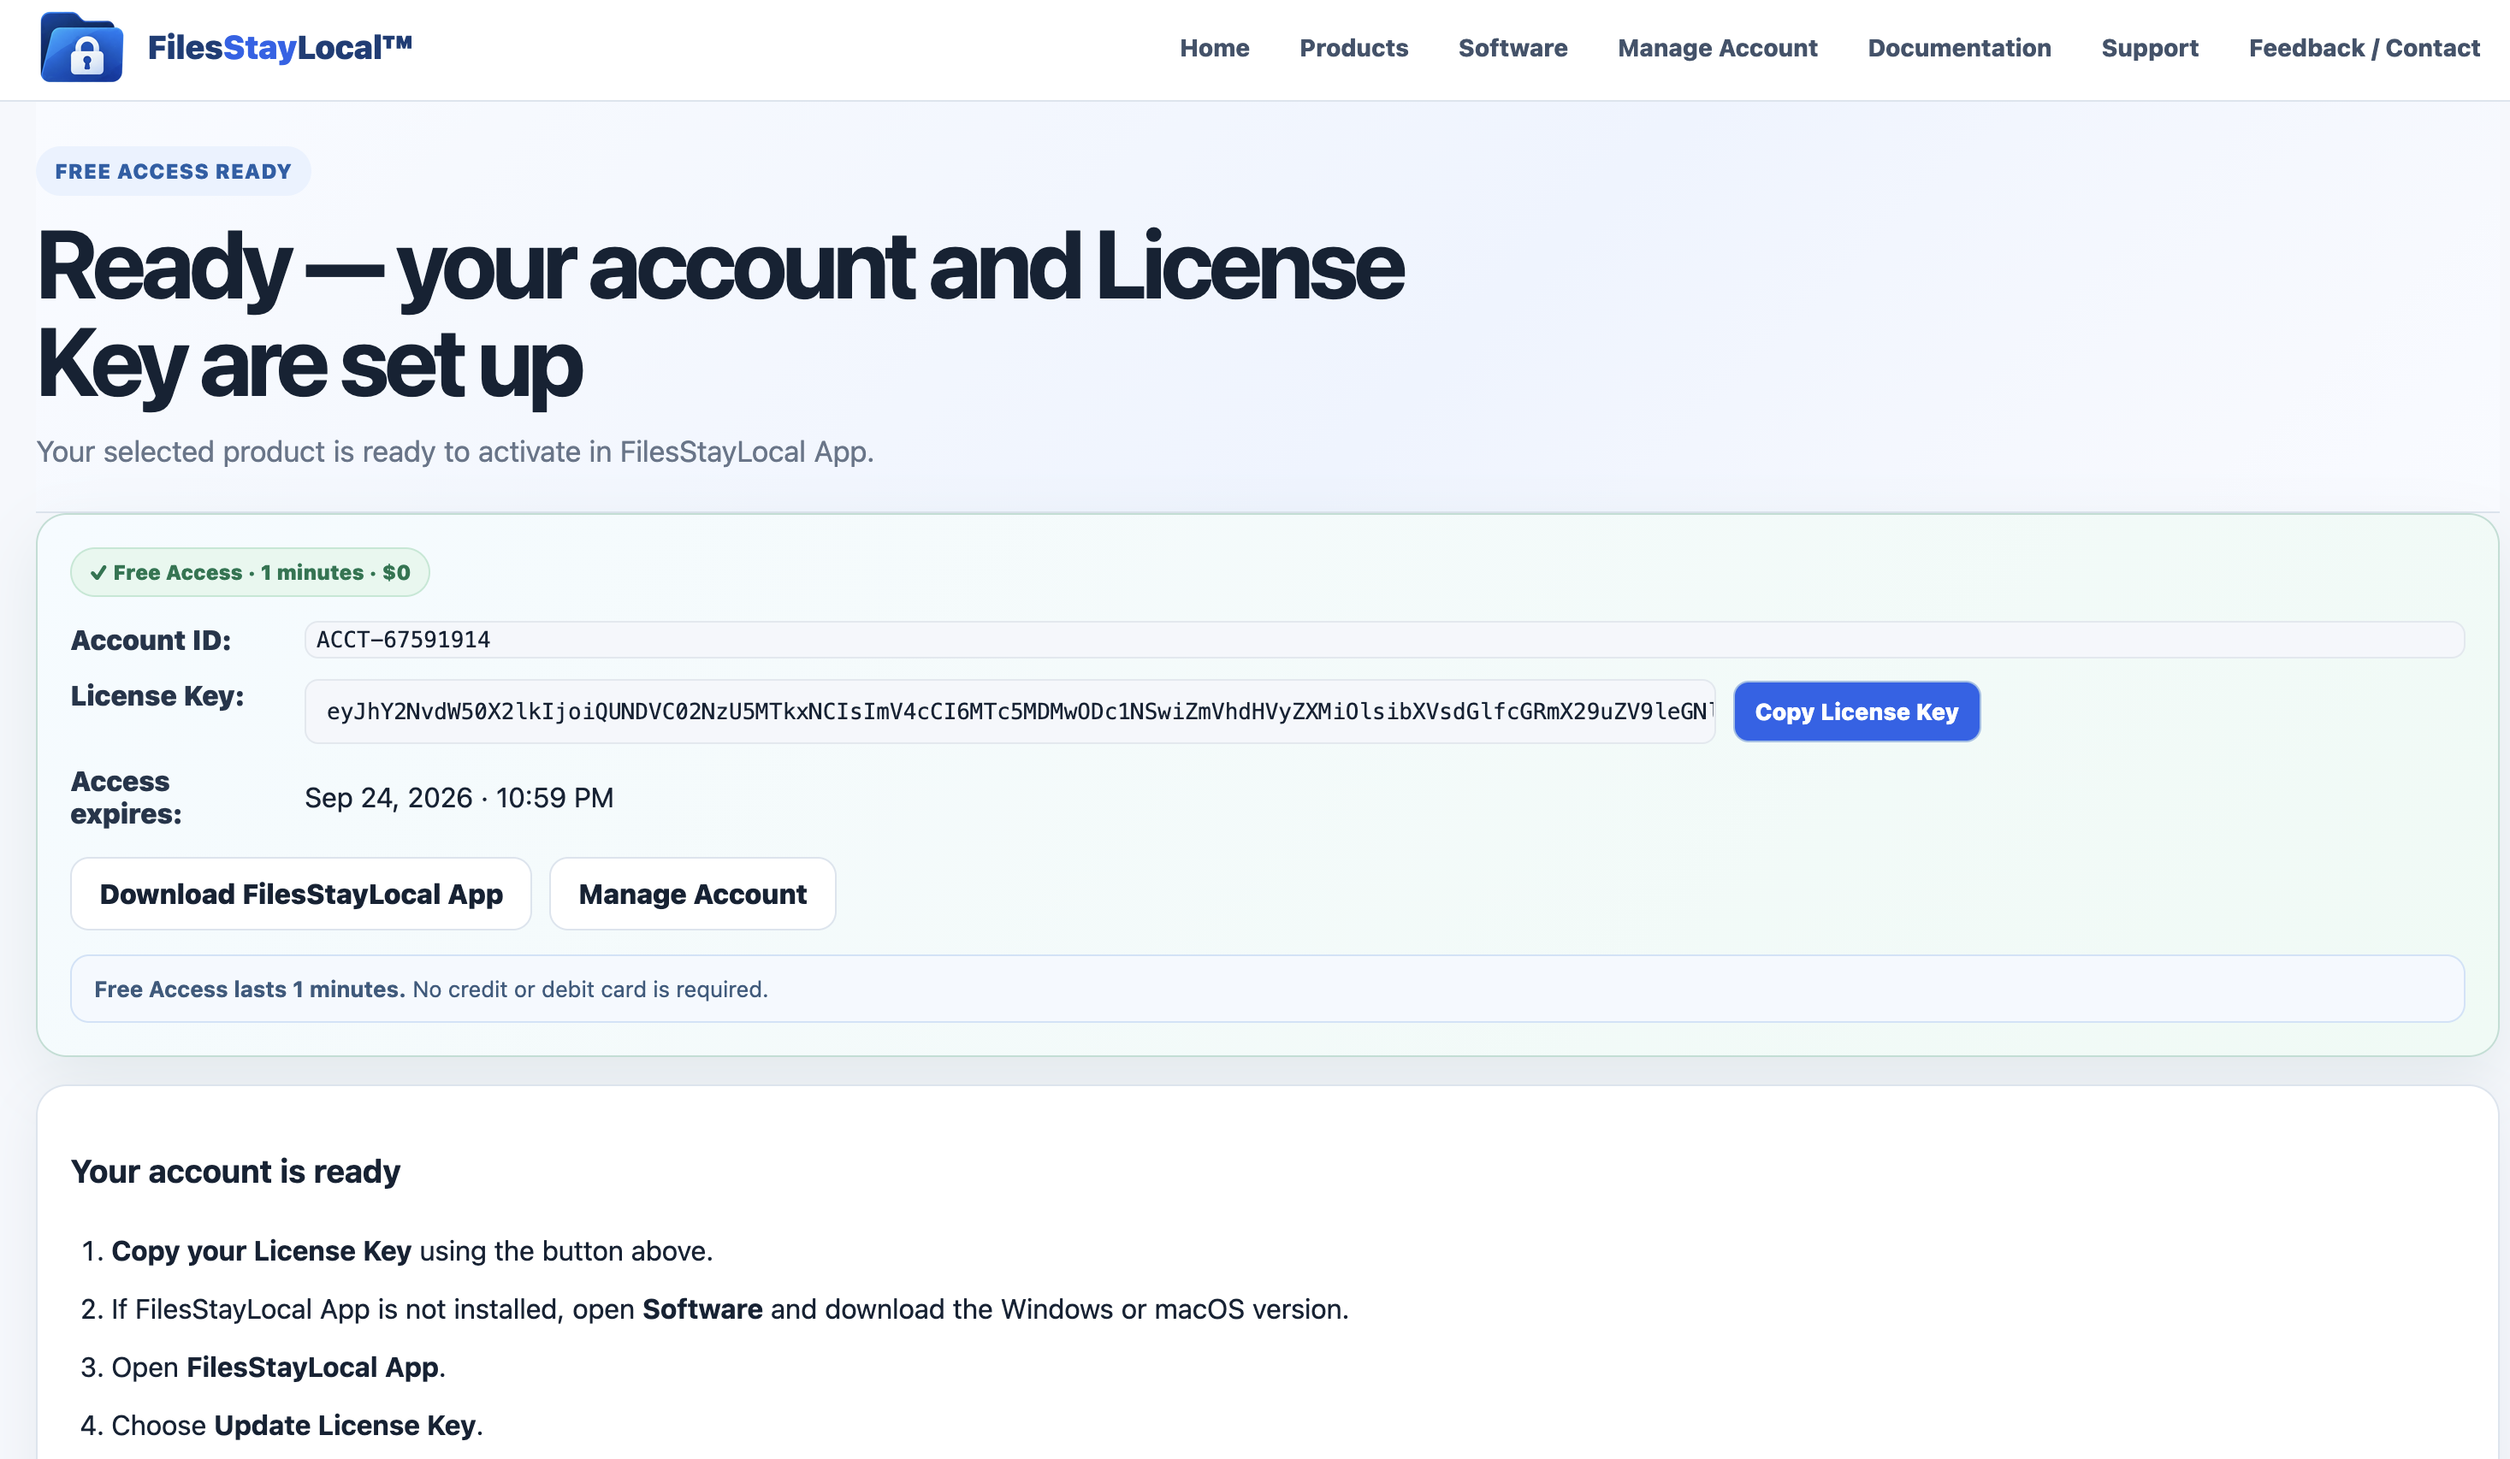The image size is (2510, 1459).
Task: Click the green Free Access 1 minutes badge
Action: pos(250,571)
